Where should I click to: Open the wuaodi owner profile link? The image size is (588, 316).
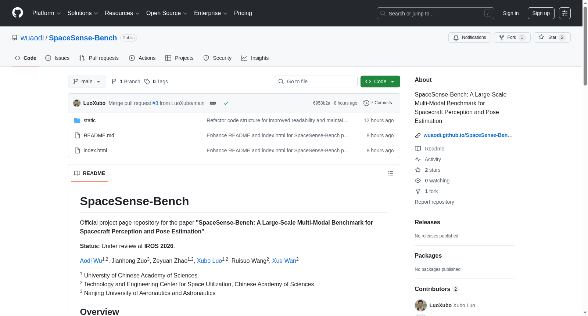click(x=32, y=38)
